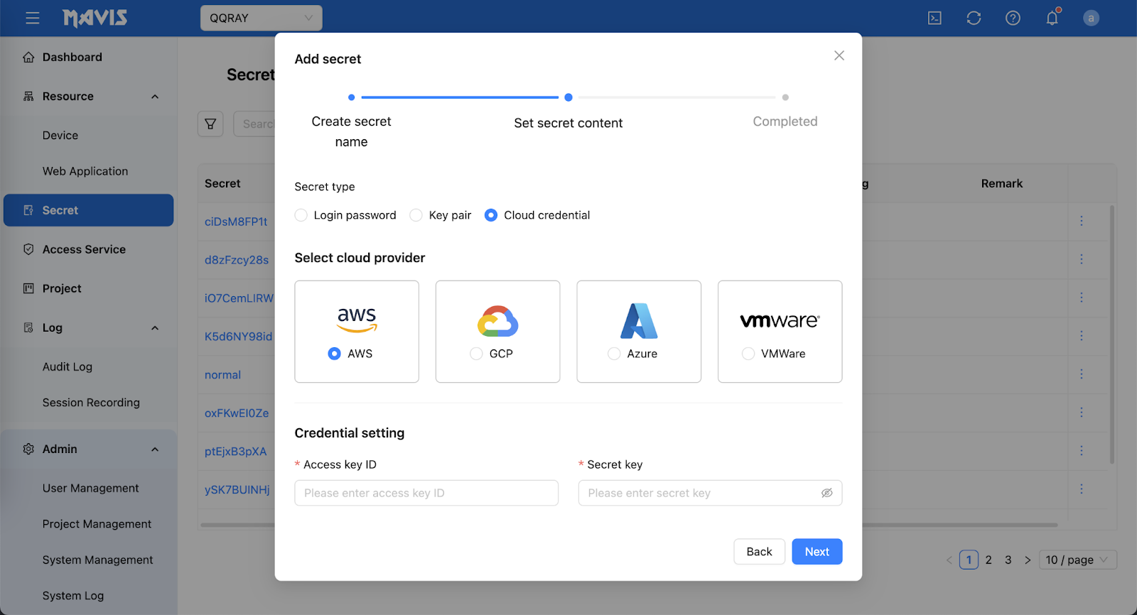Collapse the Log menu section

[x=155, y=328]
